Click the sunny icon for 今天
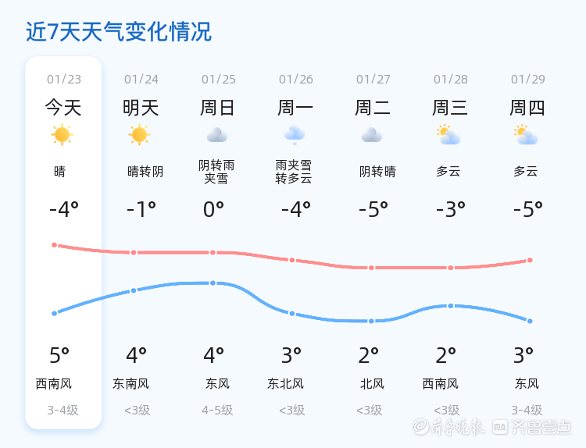 (x=62, y=135)
